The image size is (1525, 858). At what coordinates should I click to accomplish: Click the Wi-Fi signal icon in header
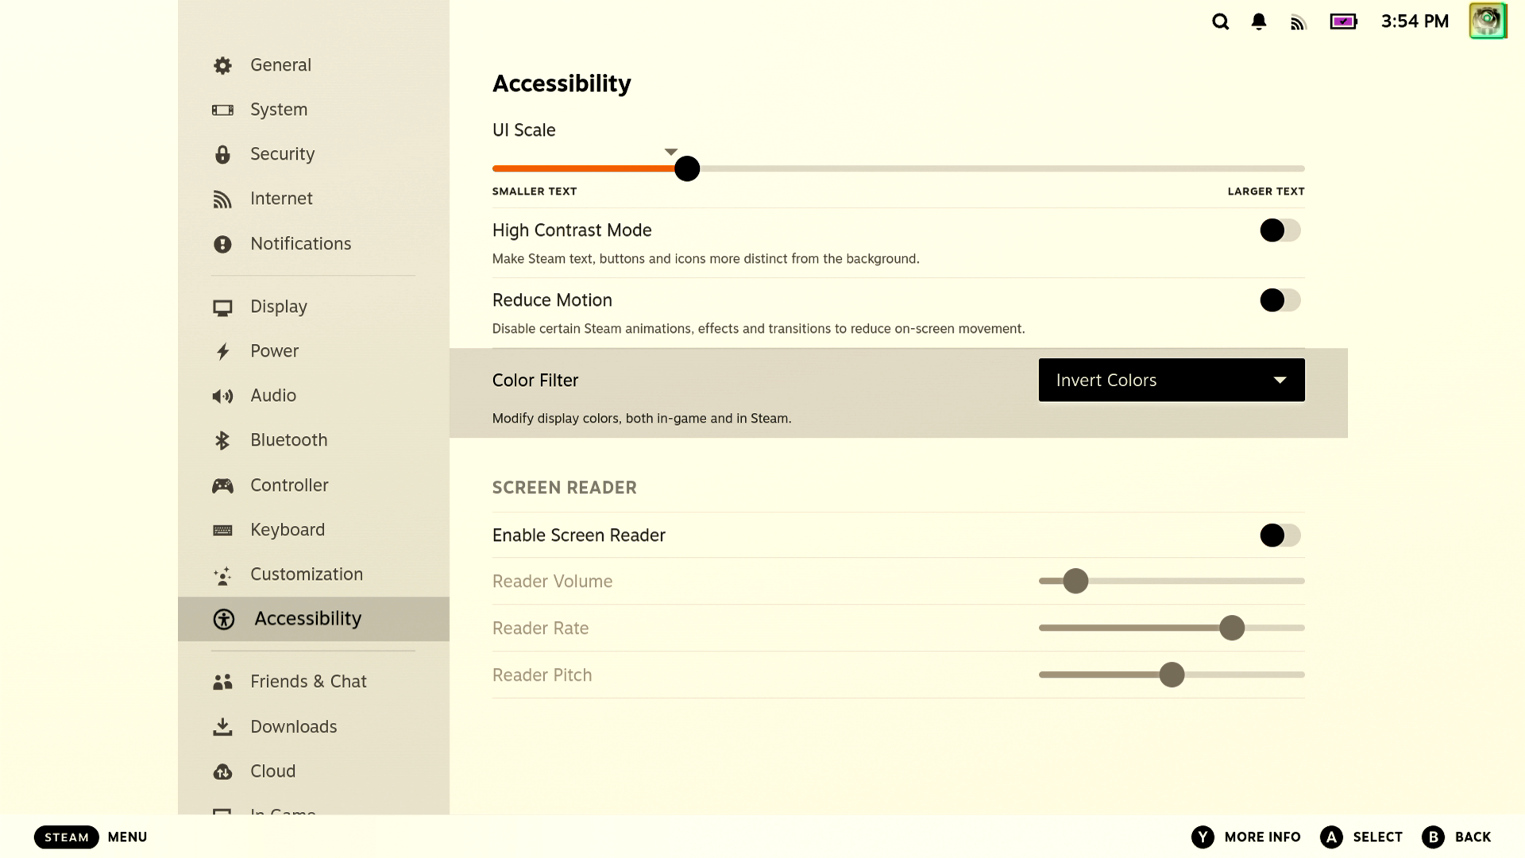[x=1298, y=23]
